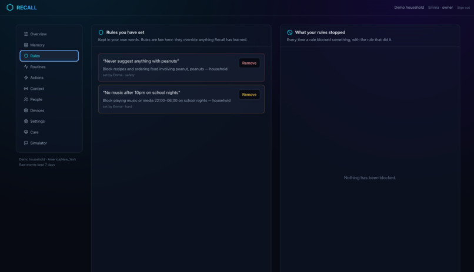The width and height of the screenshot is (474, 272).
Task: Click the Routines pulse icon
Action: (26, 67)
